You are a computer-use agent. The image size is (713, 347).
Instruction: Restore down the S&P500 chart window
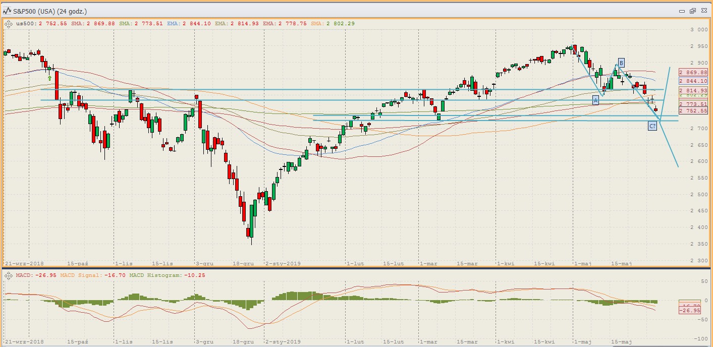[x=692, y=11]
